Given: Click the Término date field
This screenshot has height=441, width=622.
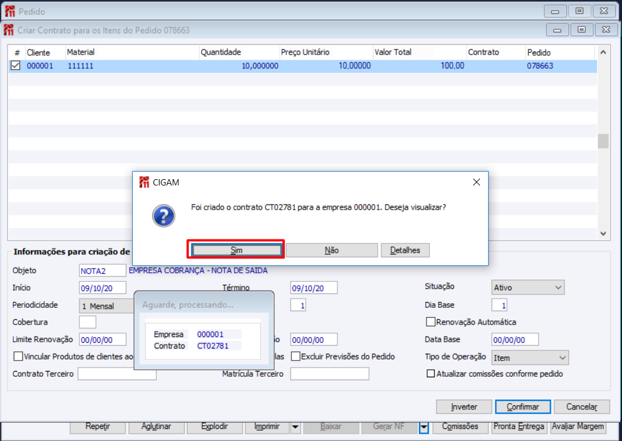Looking at the screenshot, I should [x=314, y=288].
